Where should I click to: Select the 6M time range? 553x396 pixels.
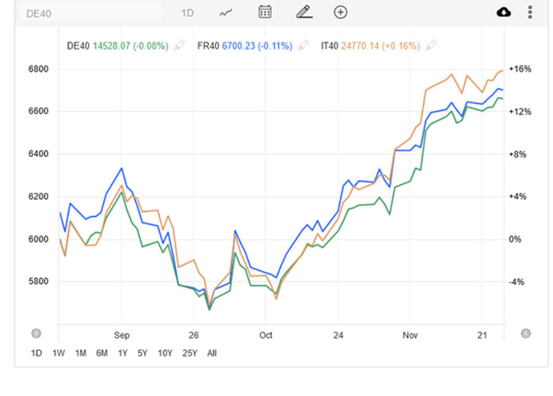[x=101, y=353]
